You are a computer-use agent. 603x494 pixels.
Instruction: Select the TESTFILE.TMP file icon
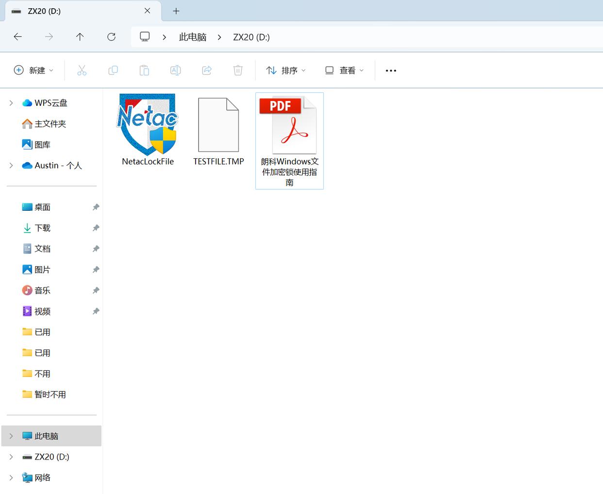coord(218,125)
